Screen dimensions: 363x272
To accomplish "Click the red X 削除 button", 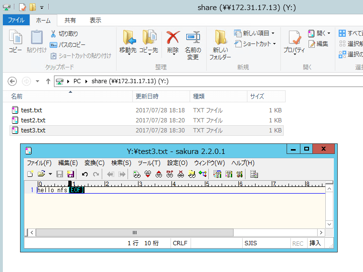I will tap(173, 42).
